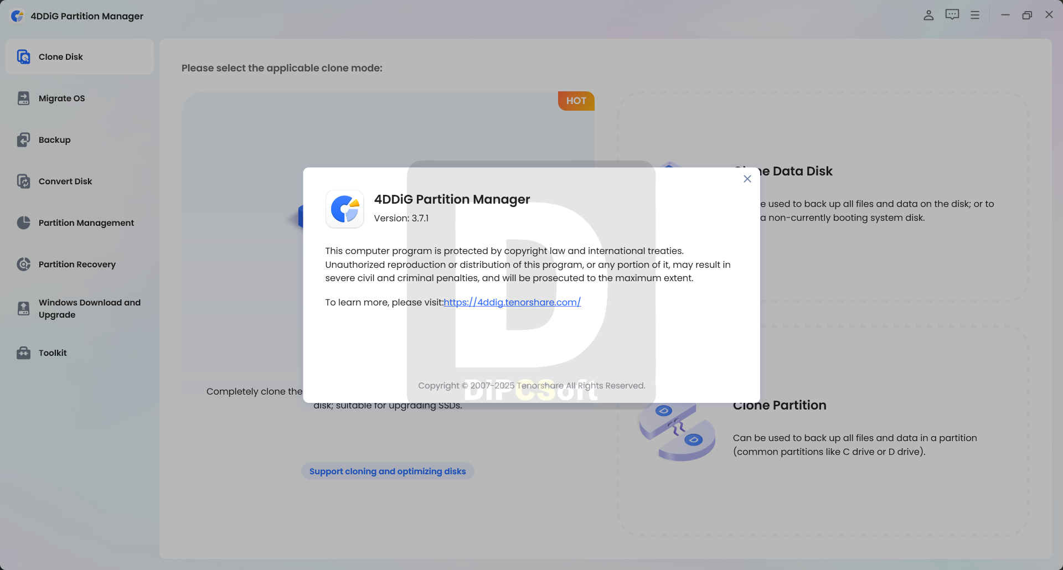
Task: Click the Version: 3.7.1 text
Action: click(401, 218)
